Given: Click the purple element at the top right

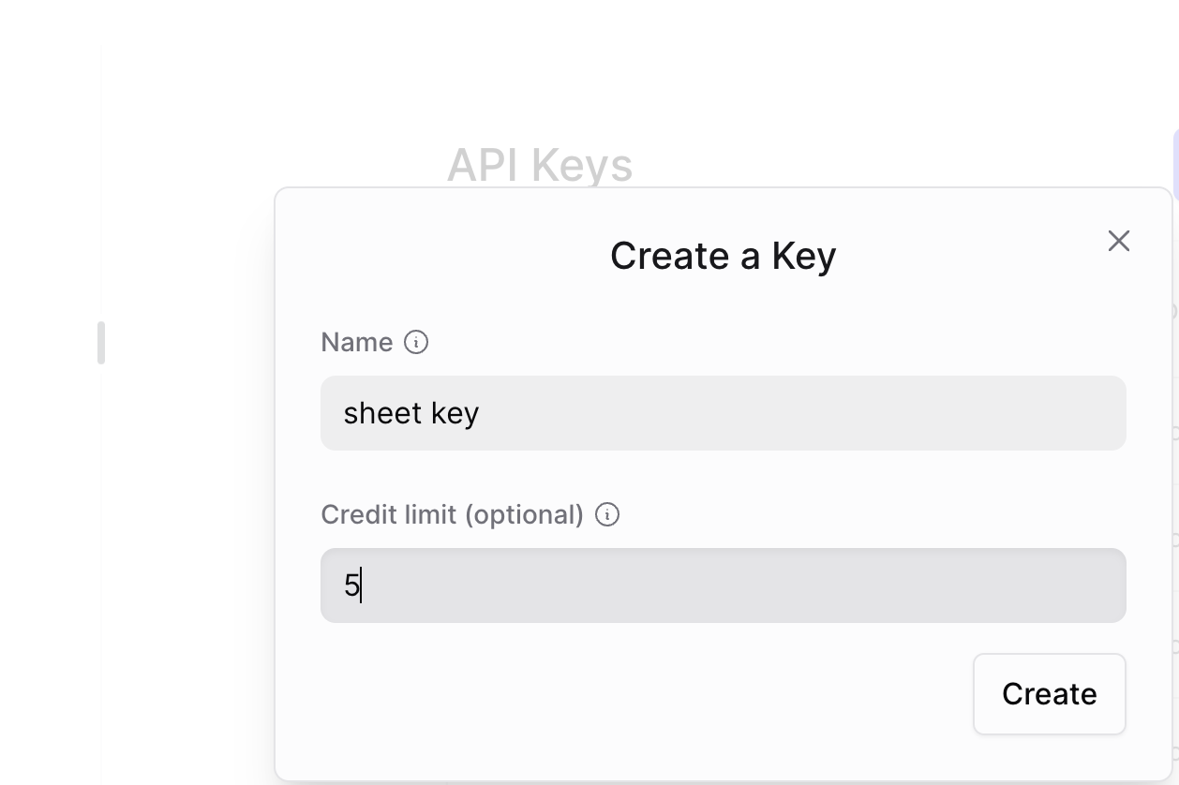Looking at the screenshot, I should (x=1174, y=164).
